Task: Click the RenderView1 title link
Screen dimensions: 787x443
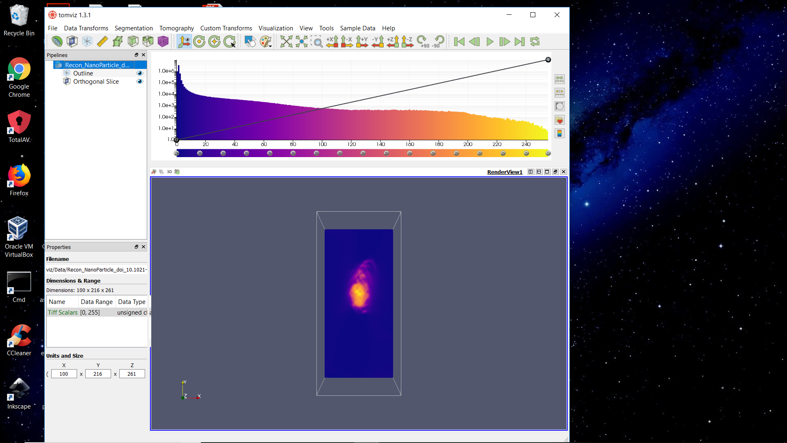Action: pos(505,172)
